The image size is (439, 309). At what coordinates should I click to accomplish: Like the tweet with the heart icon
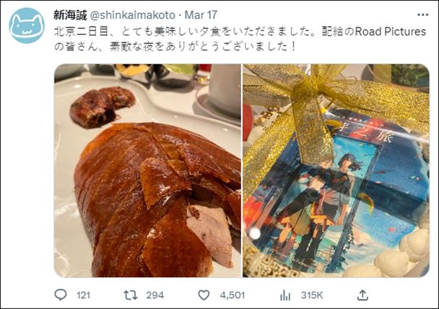pos(204,295)
